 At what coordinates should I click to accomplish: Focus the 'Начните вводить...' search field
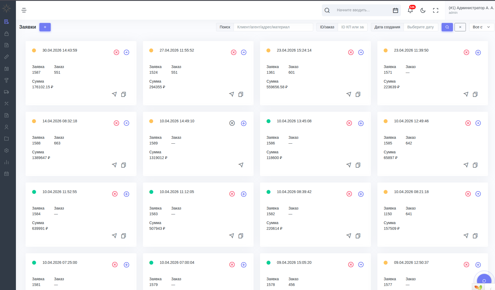(x=361, y=10)
